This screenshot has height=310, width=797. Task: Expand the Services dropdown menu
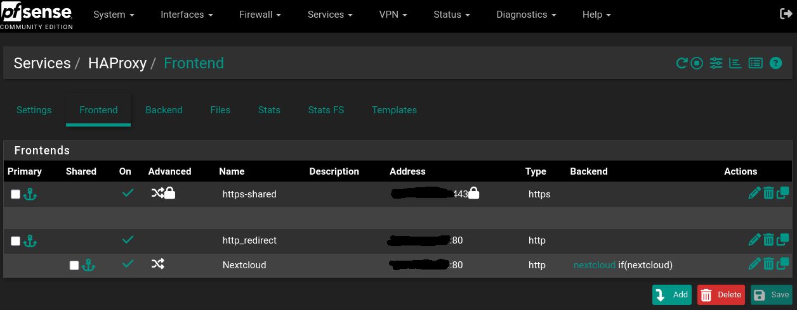pos(330,15)
